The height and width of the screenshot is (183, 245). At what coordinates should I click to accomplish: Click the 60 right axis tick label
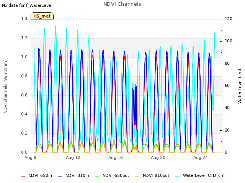[227, 85]
